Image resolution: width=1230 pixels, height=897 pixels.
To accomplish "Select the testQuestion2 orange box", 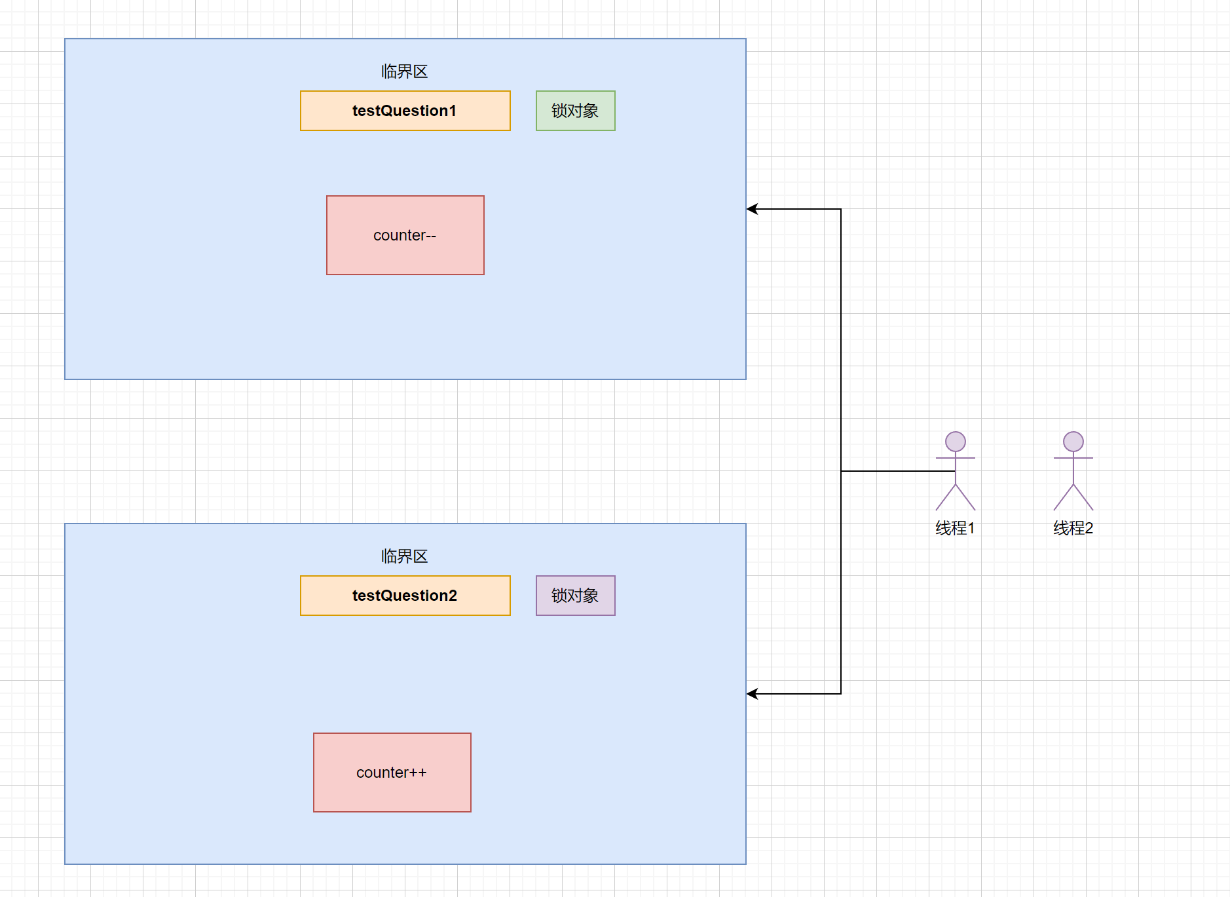I will pyautogui.click(x=405, y=596).
